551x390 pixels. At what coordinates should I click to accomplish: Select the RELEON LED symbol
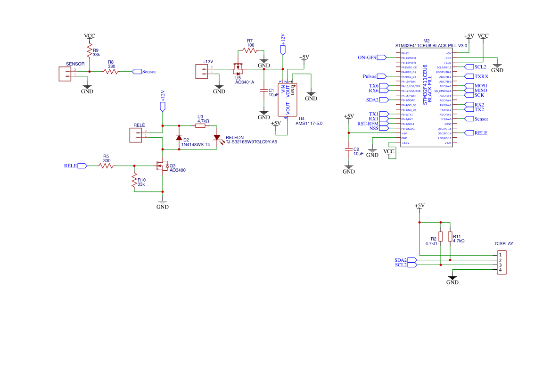tap(217, 138)
